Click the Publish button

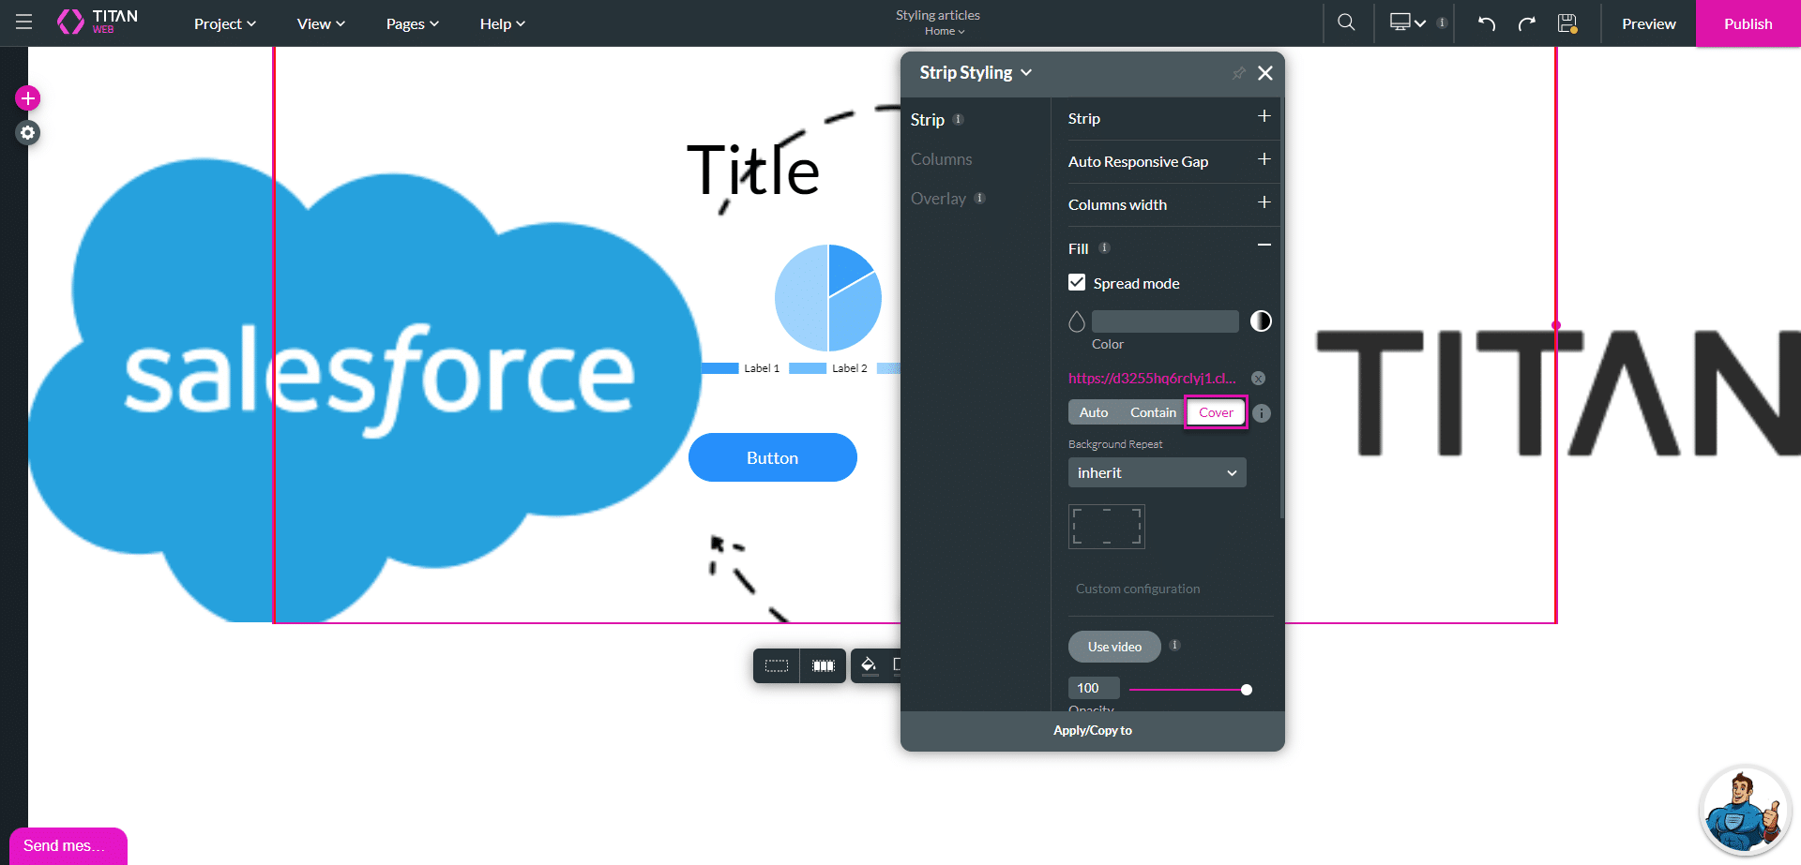point(1748,23)
